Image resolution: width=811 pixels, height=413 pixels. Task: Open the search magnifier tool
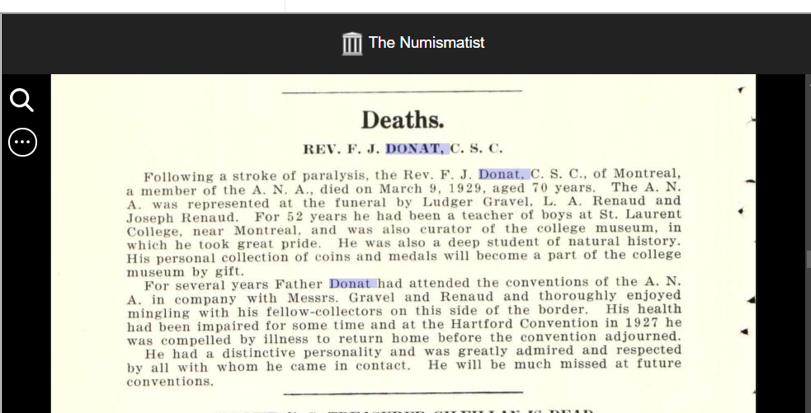pos(21,100)
